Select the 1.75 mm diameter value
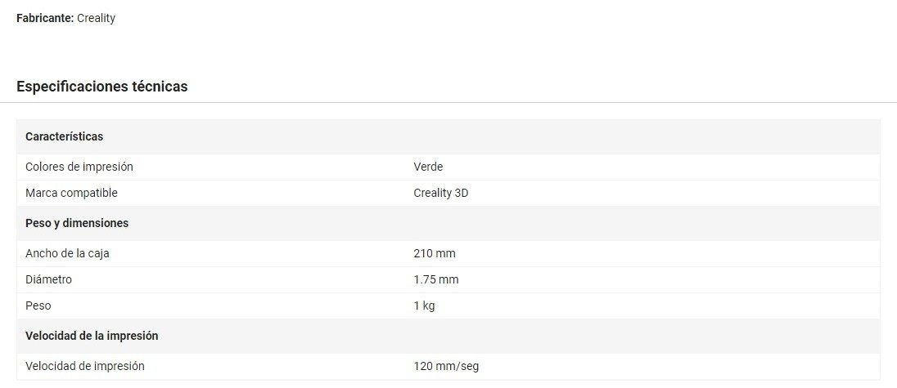The image size is (897, 388). pos(436,279)
